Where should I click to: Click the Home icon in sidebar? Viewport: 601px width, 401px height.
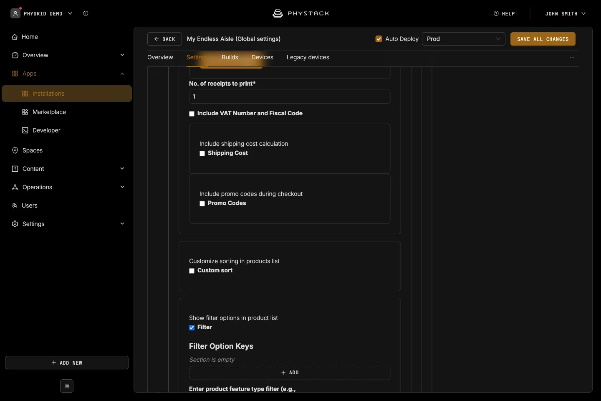15,37
